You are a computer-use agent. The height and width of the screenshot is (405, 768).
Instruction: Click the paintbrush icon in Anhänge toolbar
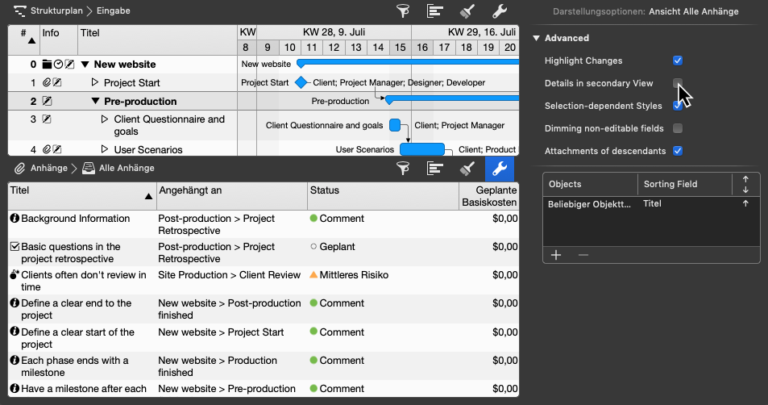pyautogui.click(x=467, y=168)
